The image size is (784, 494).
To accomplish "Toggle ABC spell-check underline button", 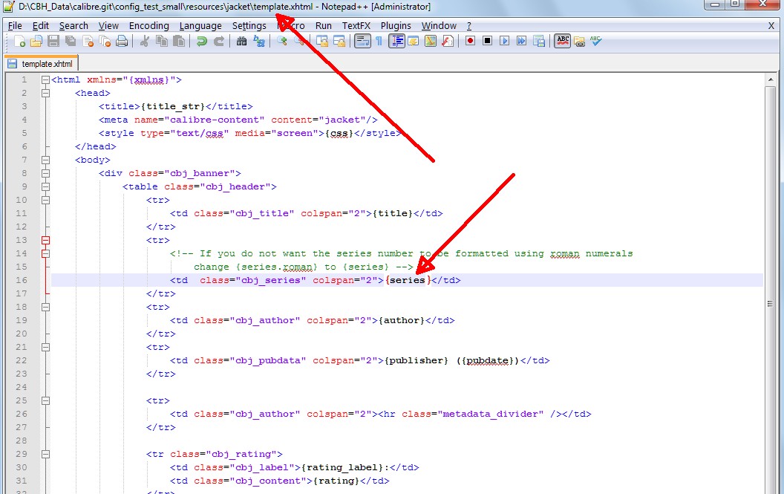I will (x=563, y=41).
